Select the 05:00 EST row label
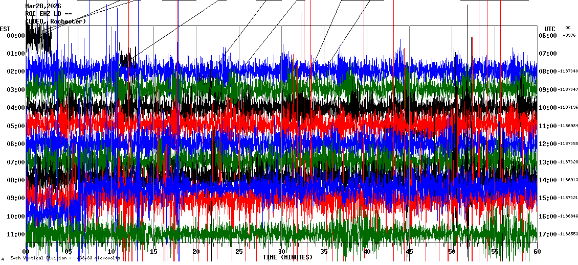The image size is (578, 265). click(x=16, y=126)
